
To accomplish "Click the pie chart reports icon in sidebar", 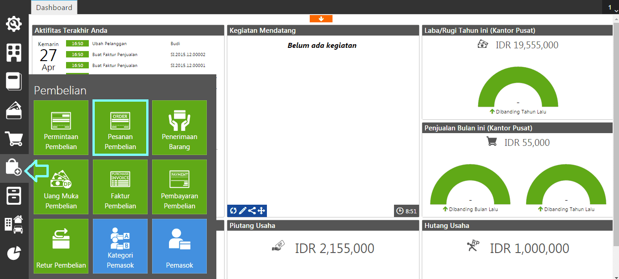I will pos(14,252).
